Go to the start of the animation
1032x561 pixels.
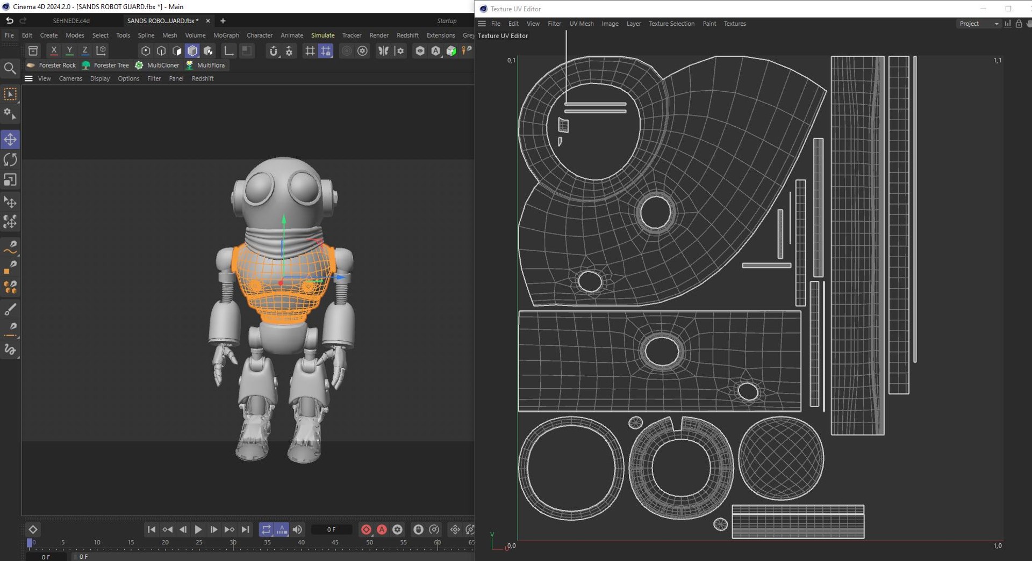pos(152,529)
